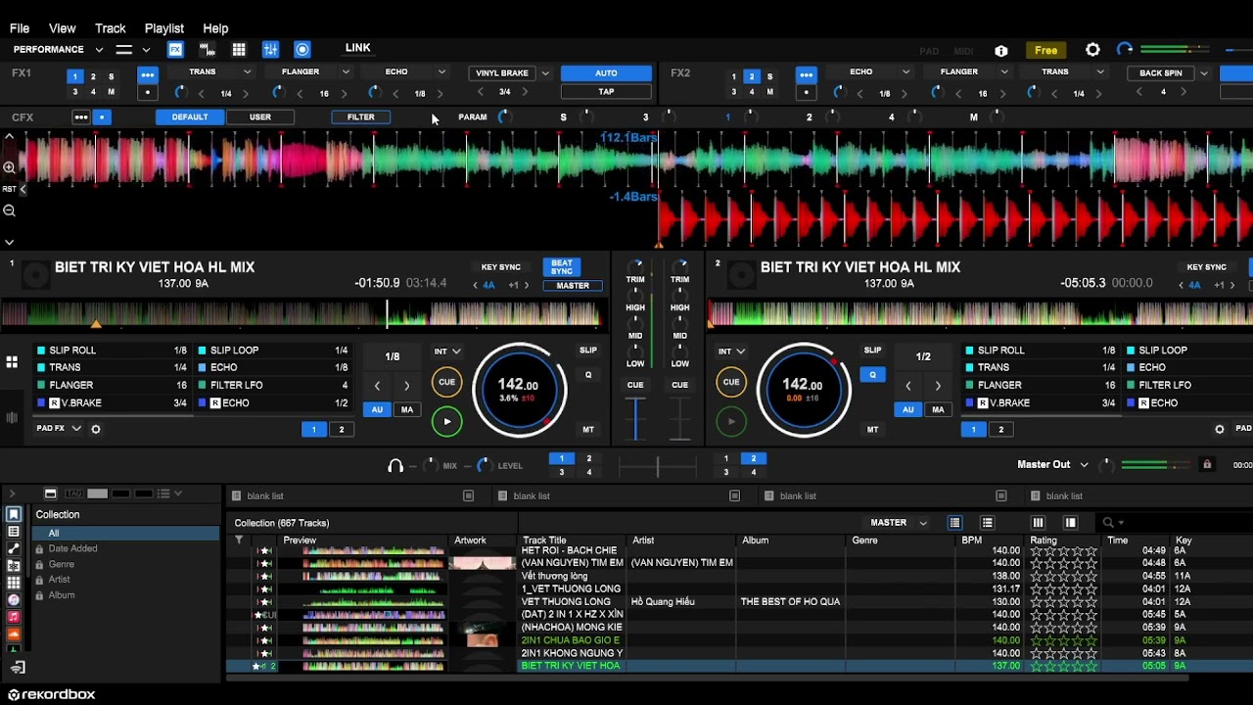Select the Date Added tree item

tap(73, 548)
